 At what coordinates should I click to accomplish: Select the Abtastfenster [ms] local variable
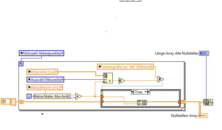coord(45,87)
